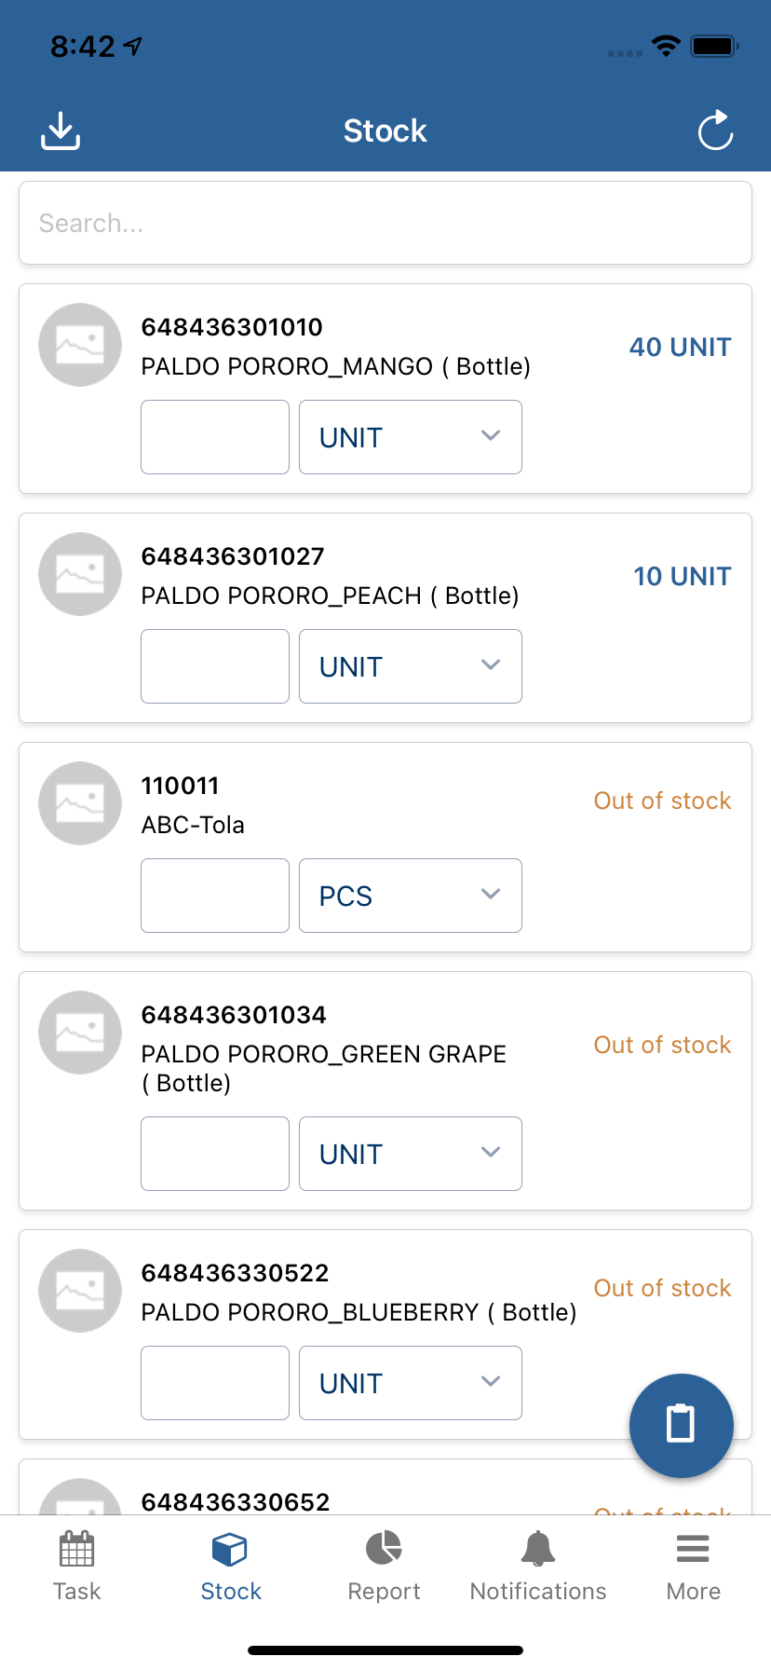Tap the 40 UNIT stock label

coord(680,348)
